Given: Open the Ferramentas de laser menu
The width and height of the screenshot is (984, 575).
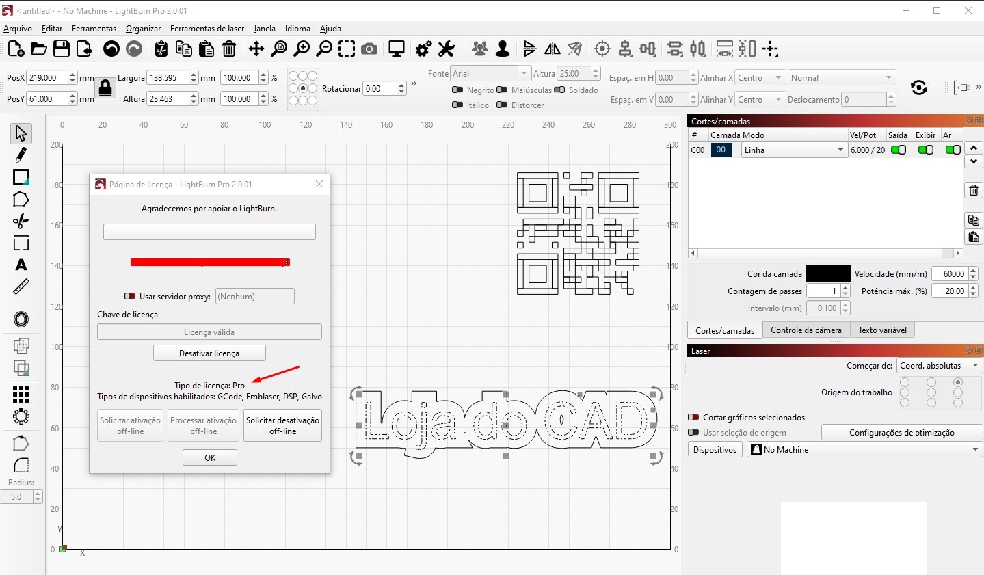Looking at the screenshot, I should tap(207, 29).
